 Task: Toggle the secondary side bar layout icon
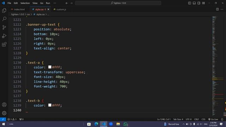coord(199,3)
